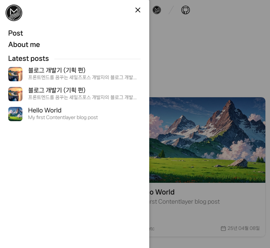
Task: Click the second sunset cliff post thumbnail
Action: pyautogui.click(x=15, y=94)
